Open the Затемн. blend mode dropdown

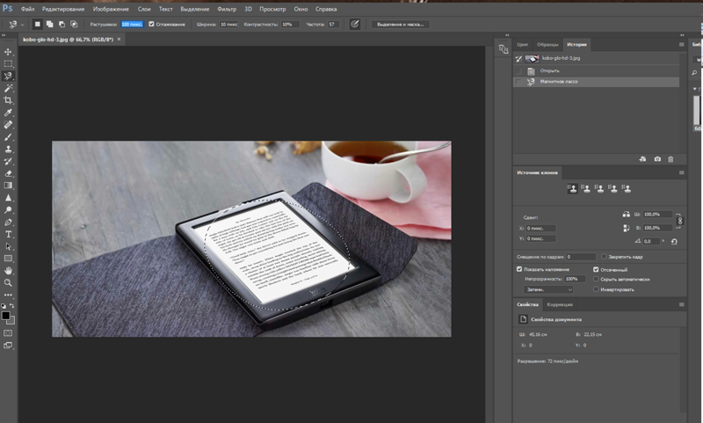pyautogui.click(x=548, y=288)
